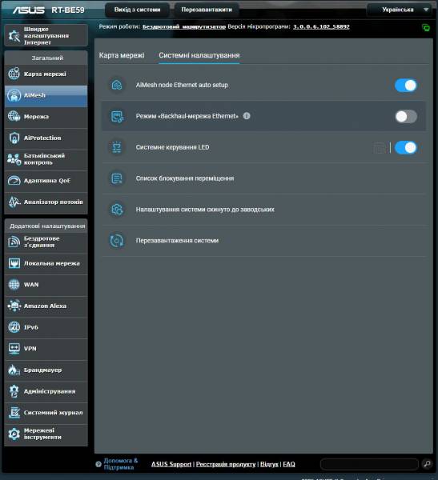This screenshot has width=438, height=480.
Task: Click the Amazon Alexa icon
Action: click(14, 306)
